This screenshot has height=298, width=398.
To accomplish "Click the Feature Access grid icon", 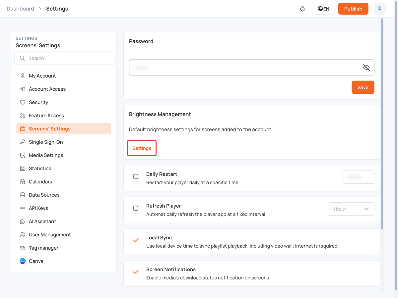I will coord(23,116).
